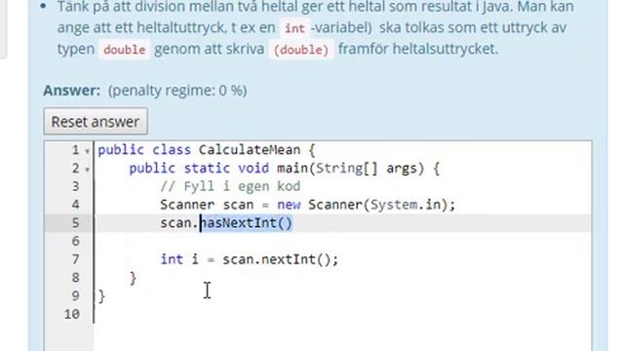The image size is (624, 351).
Task: Click the closing brace on line 8
Action: point(133,278)
